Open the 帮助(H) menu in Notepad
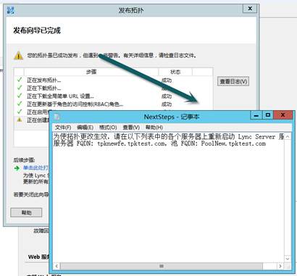Viewport: 297px width, 276px height. (x=154, y=127)
